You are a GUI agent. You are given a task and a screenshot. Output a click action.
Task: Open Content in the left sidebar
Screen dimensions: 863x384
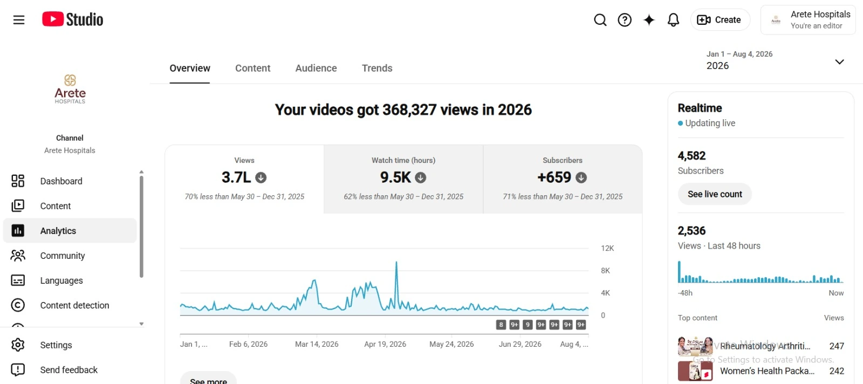tap(70, 206)
